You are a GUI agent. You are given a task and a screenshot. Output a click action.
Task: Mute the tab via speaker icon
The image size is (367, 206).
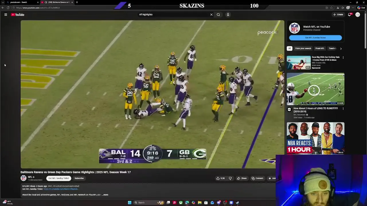coord(46,2)
